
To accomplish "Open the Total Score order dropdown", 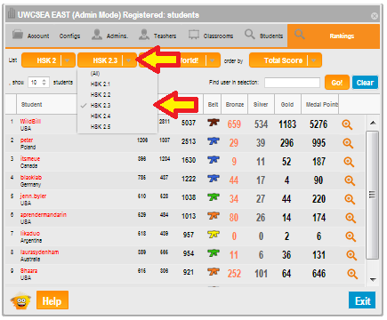I will pyautogui.click(x=286, y=60).
